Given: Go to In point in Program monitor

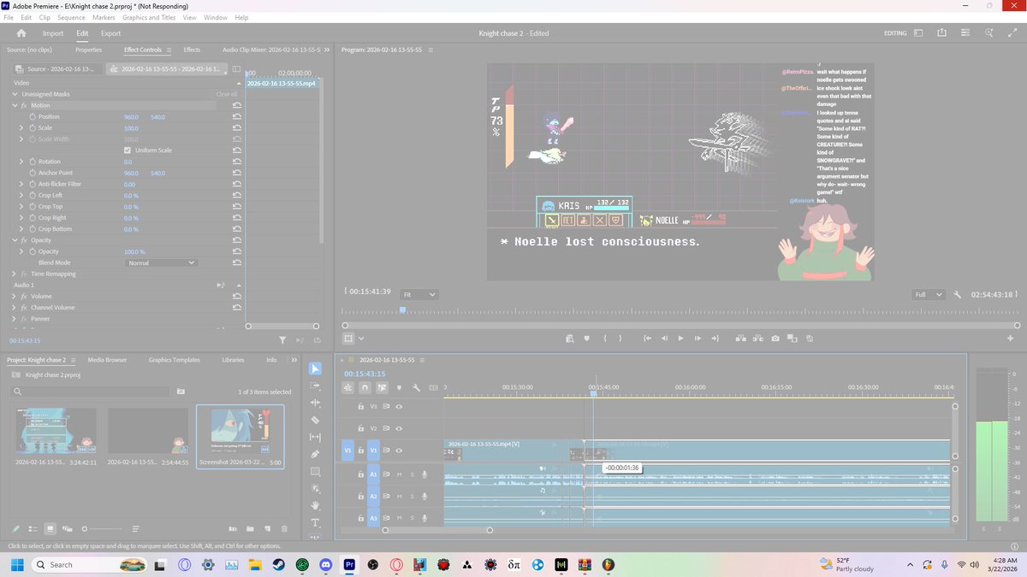Looking at the screenshot, I should coord(647,339).
